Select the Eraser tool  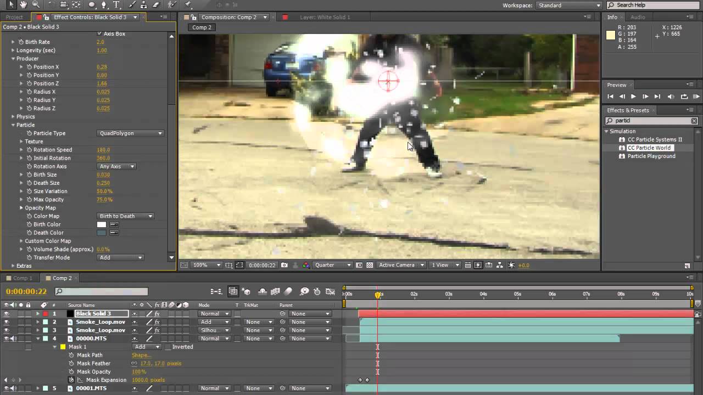(156, 5)
